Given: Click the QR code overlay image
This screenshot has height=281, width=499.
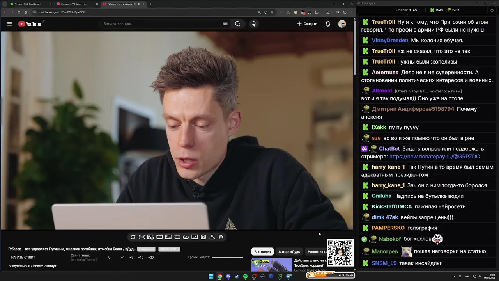Looking at the screenshot, I should click(x=340, y=253).
